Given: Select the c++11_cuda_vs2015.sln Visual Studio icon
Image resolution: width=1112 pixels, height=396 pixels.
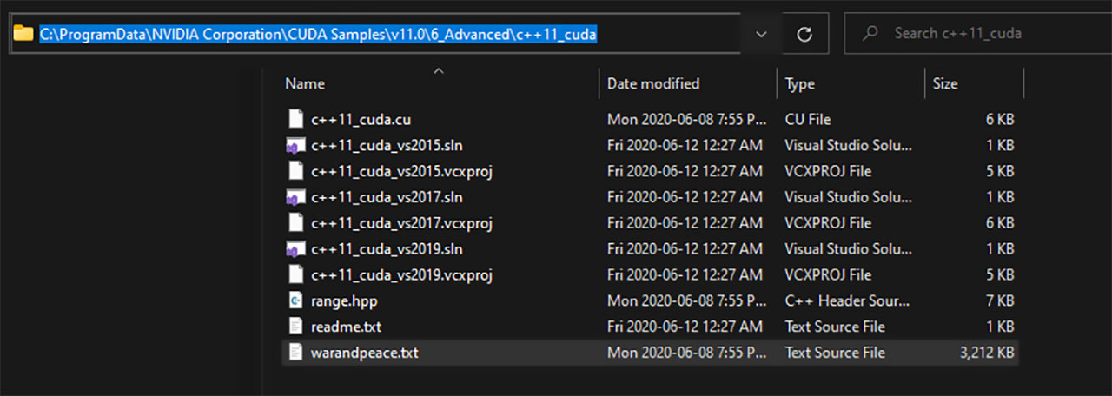Looking at the screenshot, I should click(295, 145).
